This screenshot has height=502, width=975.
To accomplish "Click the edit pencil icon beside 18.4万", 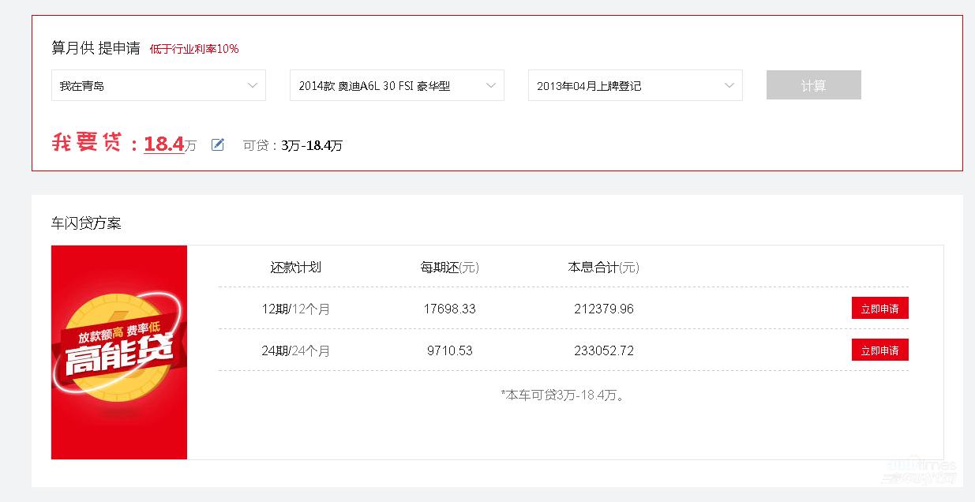I will tap(218, 144).
